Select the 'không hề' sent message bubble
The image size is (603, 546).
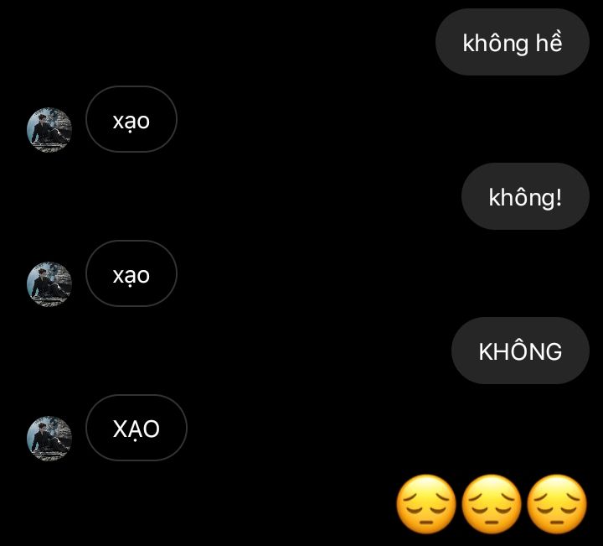[x=513, y=42]
